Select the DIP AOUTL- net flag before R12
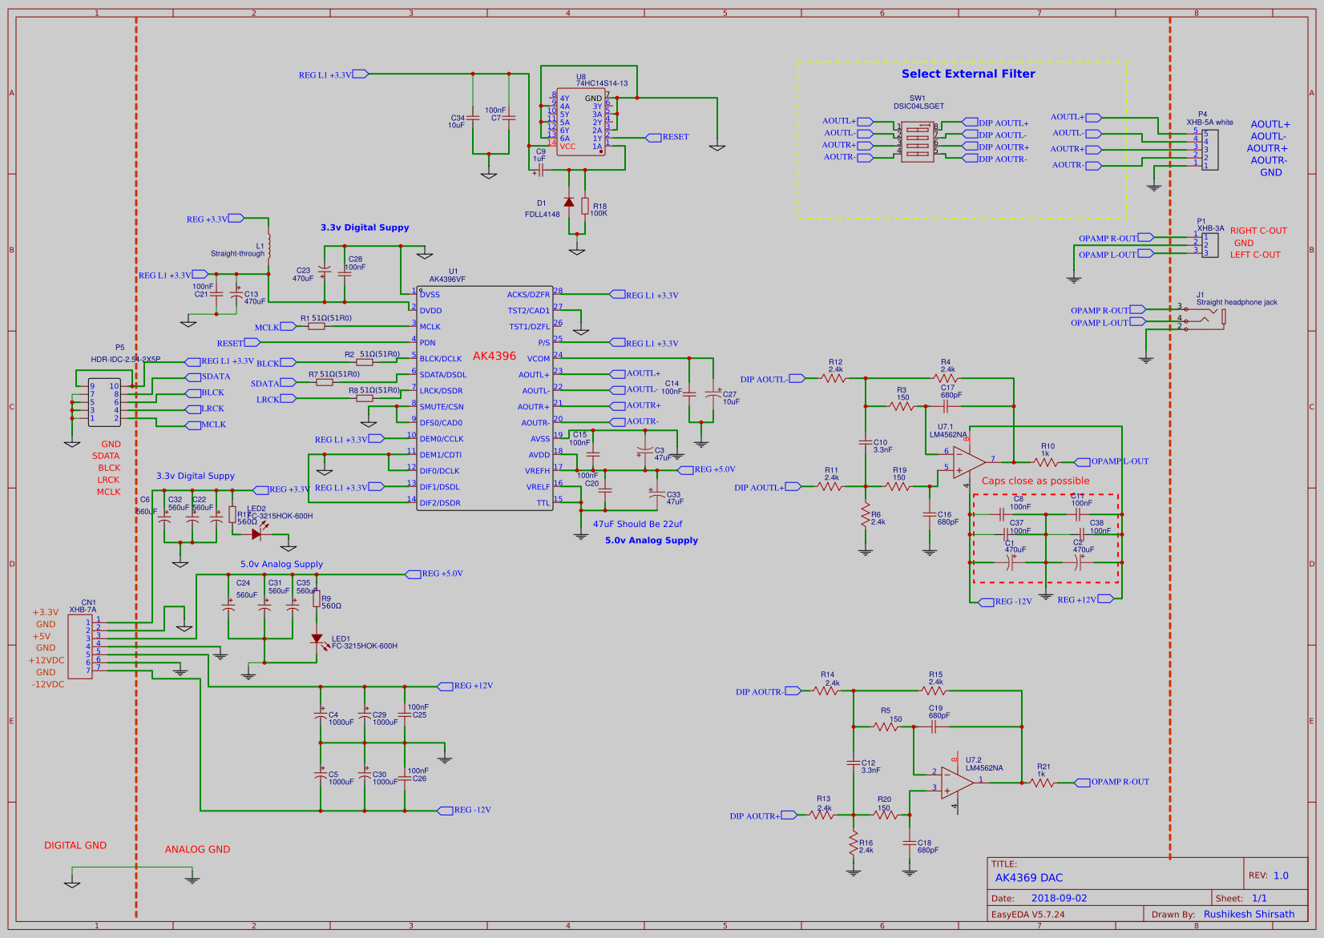Screen dimensions: 1324x938 pyautogui.click(x=773, y=379)
